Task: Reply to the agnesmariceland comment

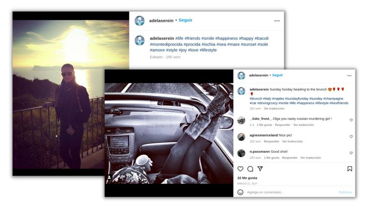Action: (271, 141)
